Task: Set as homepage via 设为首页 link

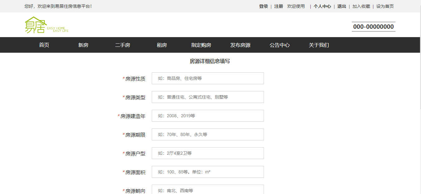Action: point(385,6)
